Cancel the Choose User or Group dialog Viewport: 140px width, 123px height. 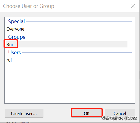coord(120,113)
